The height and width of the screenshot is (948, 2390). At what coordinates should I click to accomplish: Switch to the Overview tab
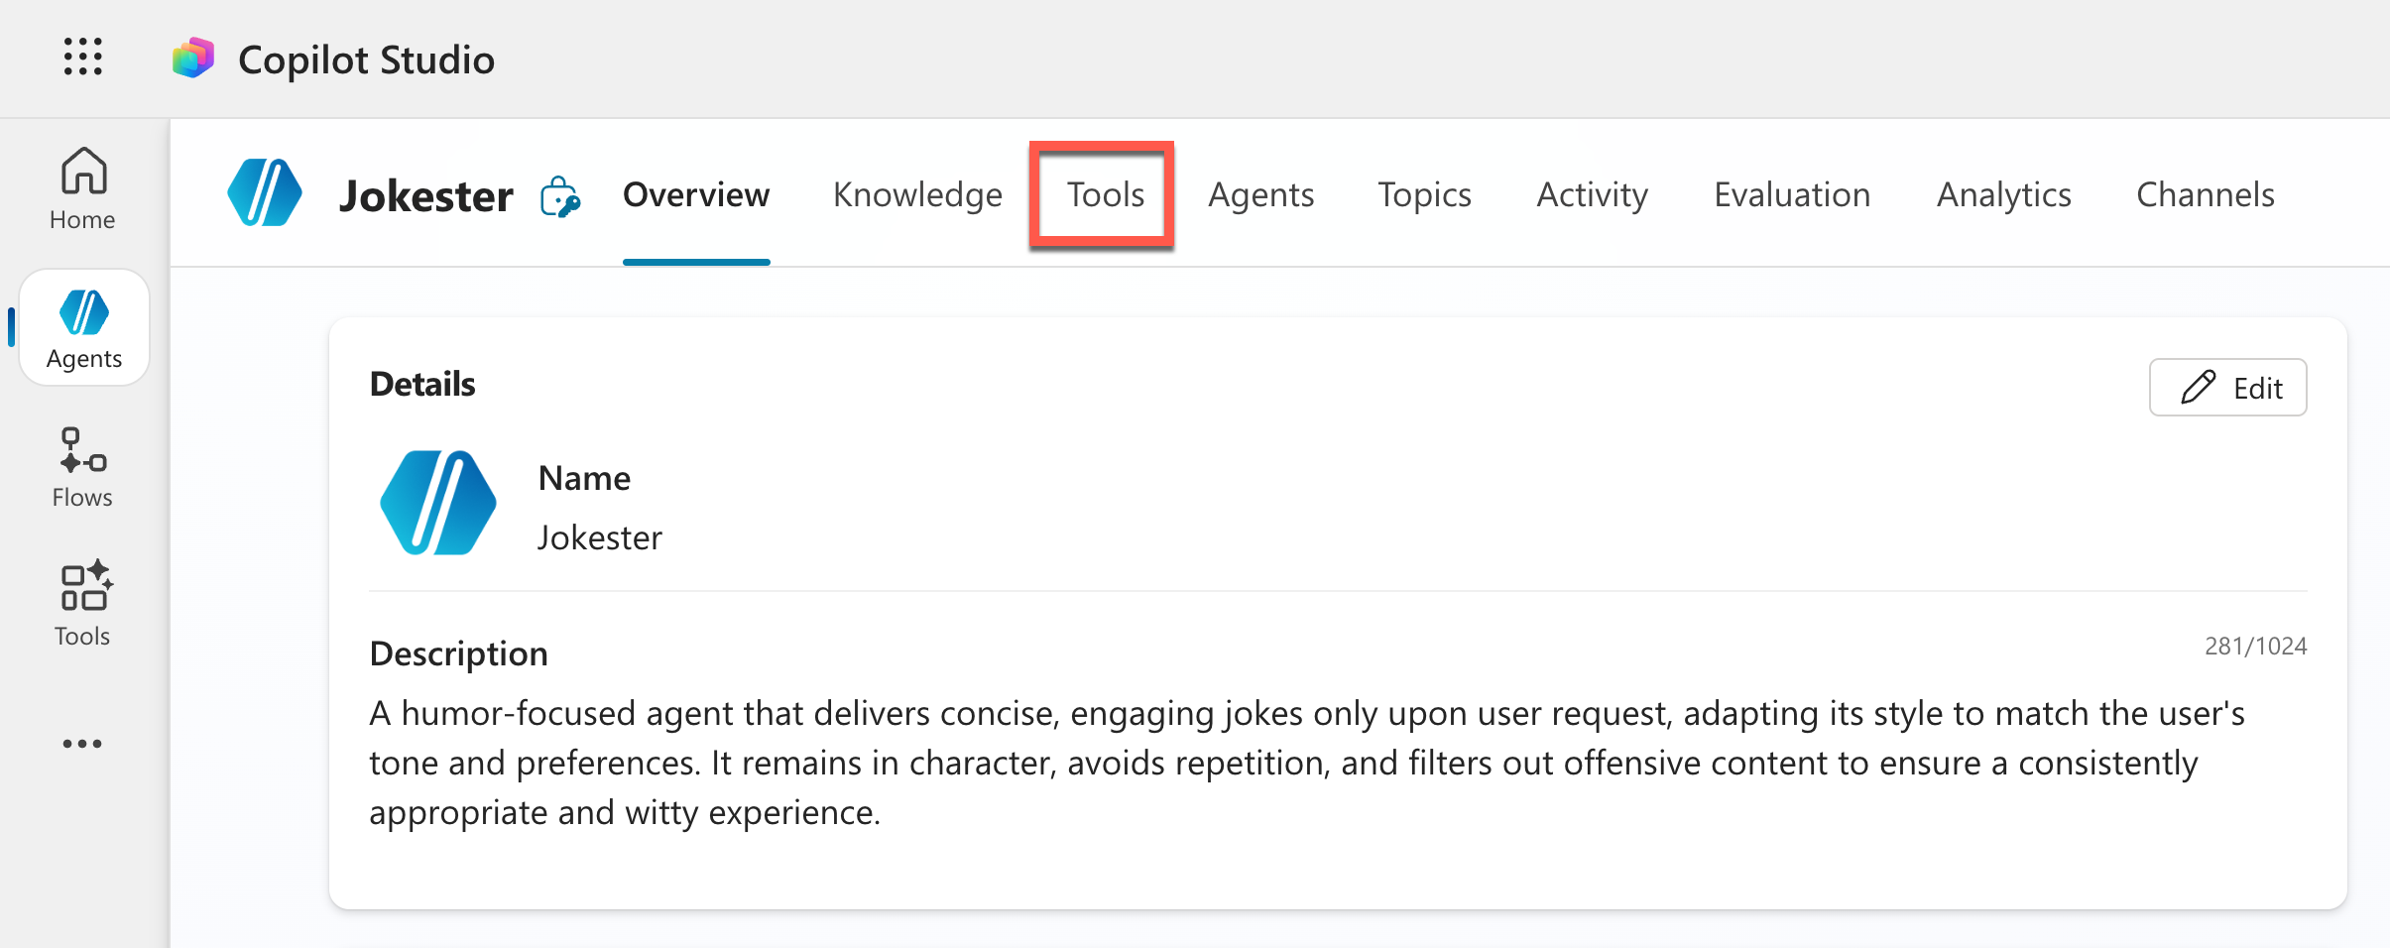coord(696,195)
